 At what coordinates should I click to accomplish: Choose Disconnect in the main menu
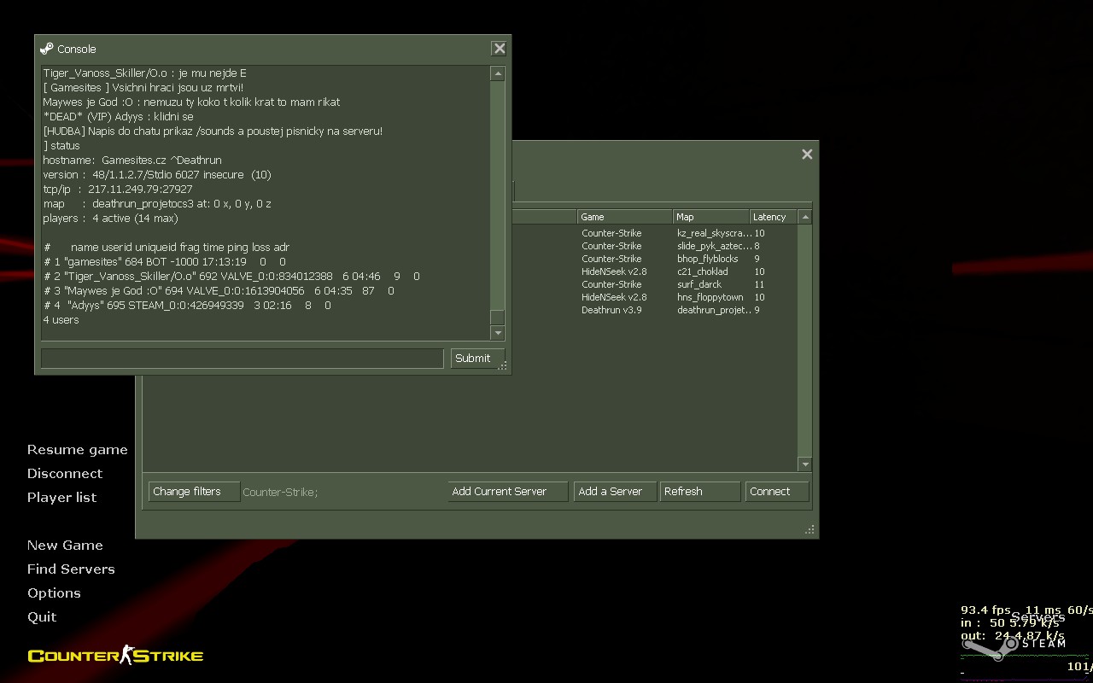click(64, 474)
